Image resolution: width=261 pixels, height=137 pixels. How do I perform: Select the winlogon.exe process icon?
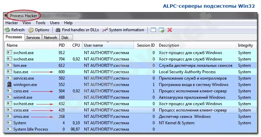pyautogui.click(x=9, y=85)
